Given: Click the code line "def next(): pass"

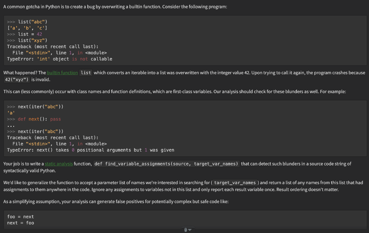Looking at the screenshot, I should click(x=34, y=119).
